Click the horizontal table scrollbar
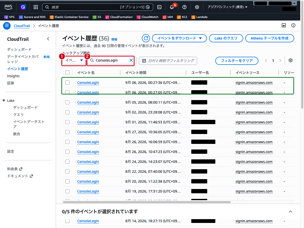304x228 pixels. (x=147, y=202)
